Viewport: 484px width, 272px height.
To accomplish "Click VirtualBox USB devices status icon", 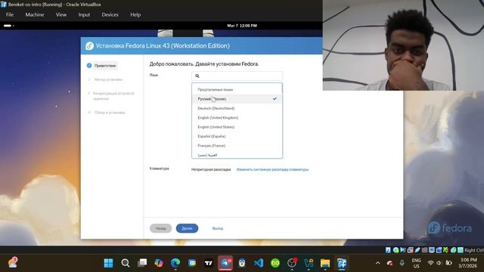I will click(417, 250).
